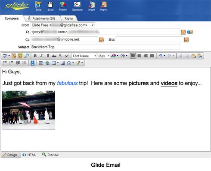This screenshot has width=211, height=171.
Task: Open the From account dropdown
Action: point(93,25)
